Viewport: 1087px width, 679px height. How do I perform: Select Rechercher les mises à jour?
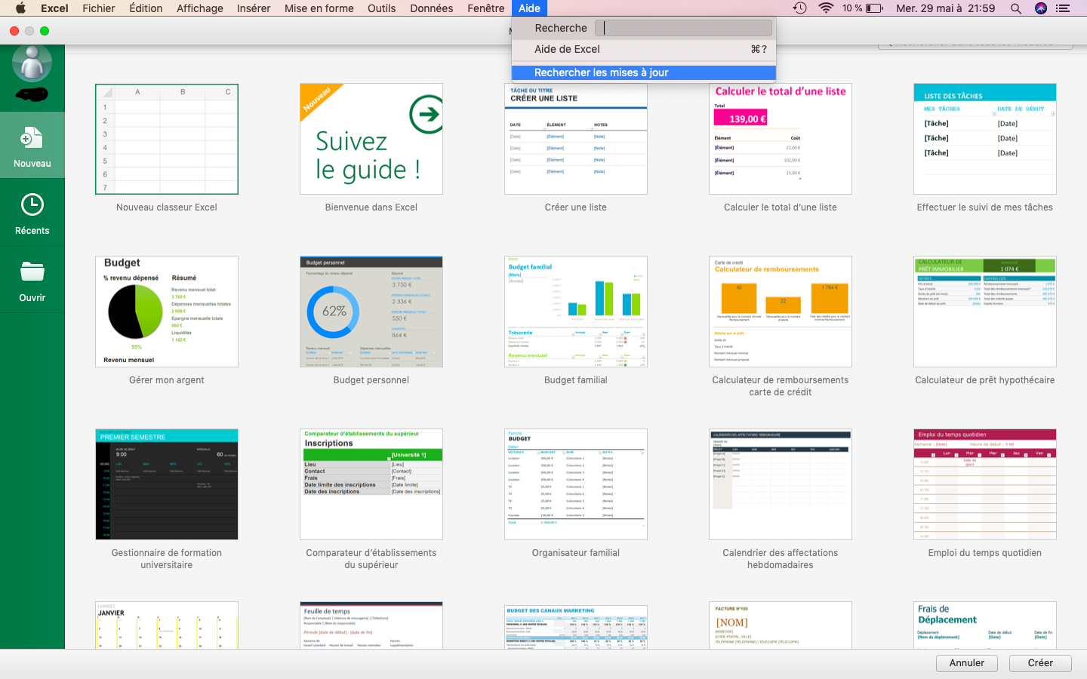[644, 72]
